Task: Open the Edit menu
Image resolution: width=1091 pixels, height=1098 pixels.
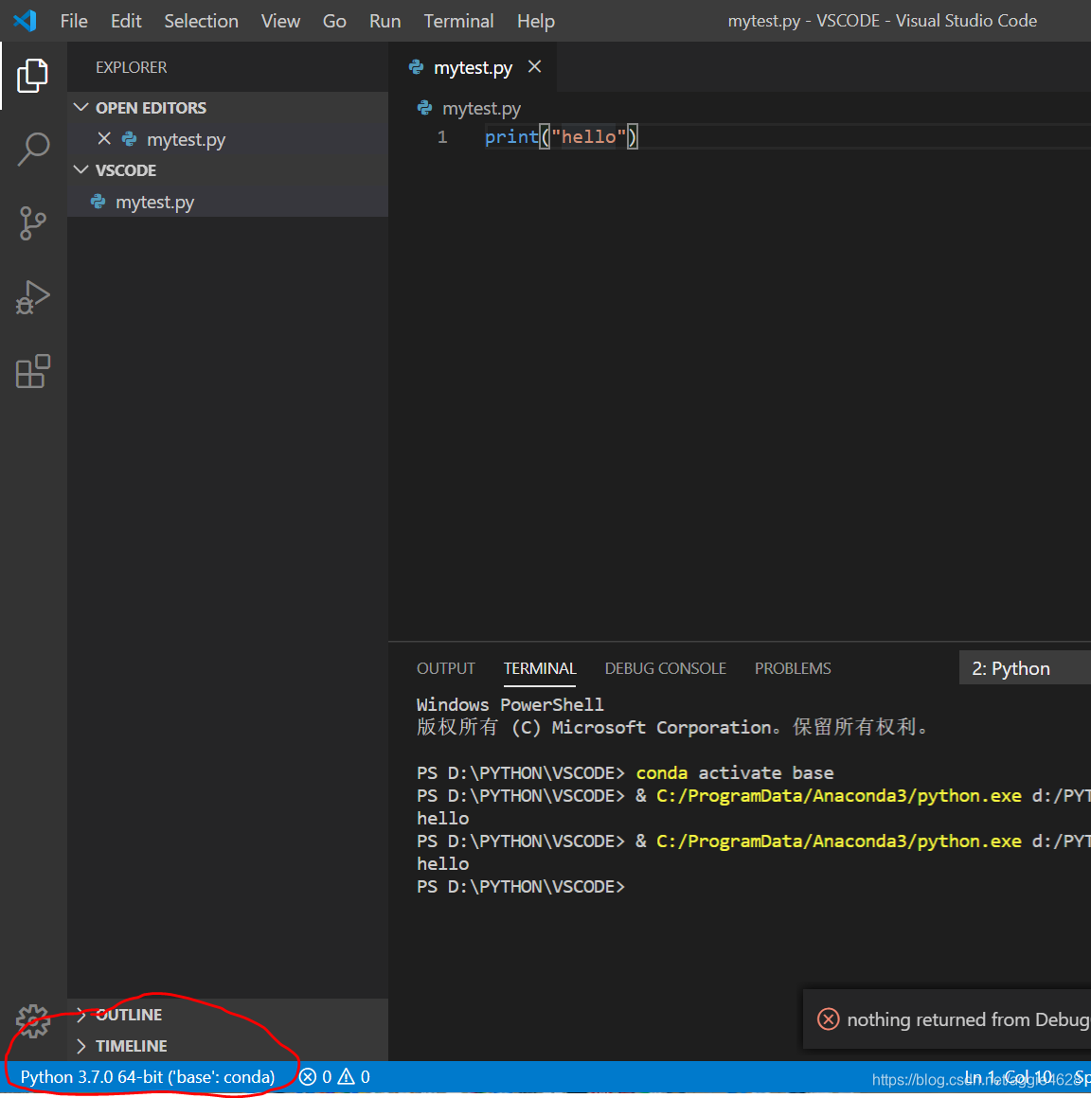Action: click(126, 21)
